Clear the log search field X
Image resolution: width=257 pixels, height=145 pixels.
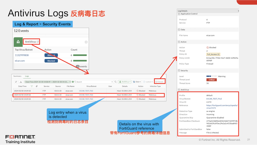coord(112,82)
